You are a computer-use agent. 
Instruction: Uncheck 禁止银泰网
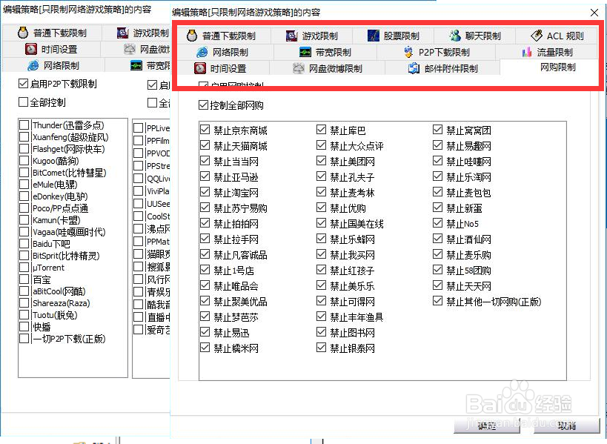(x=321, y=348)
